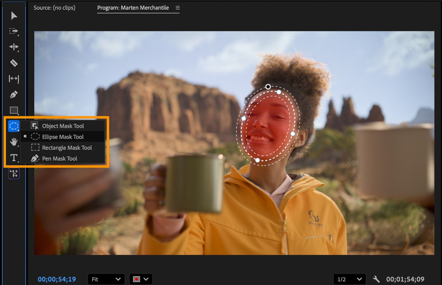This screenshot has height=285, width=442.
Task: Open the Program panel menu
Action: tap(177, 7)
